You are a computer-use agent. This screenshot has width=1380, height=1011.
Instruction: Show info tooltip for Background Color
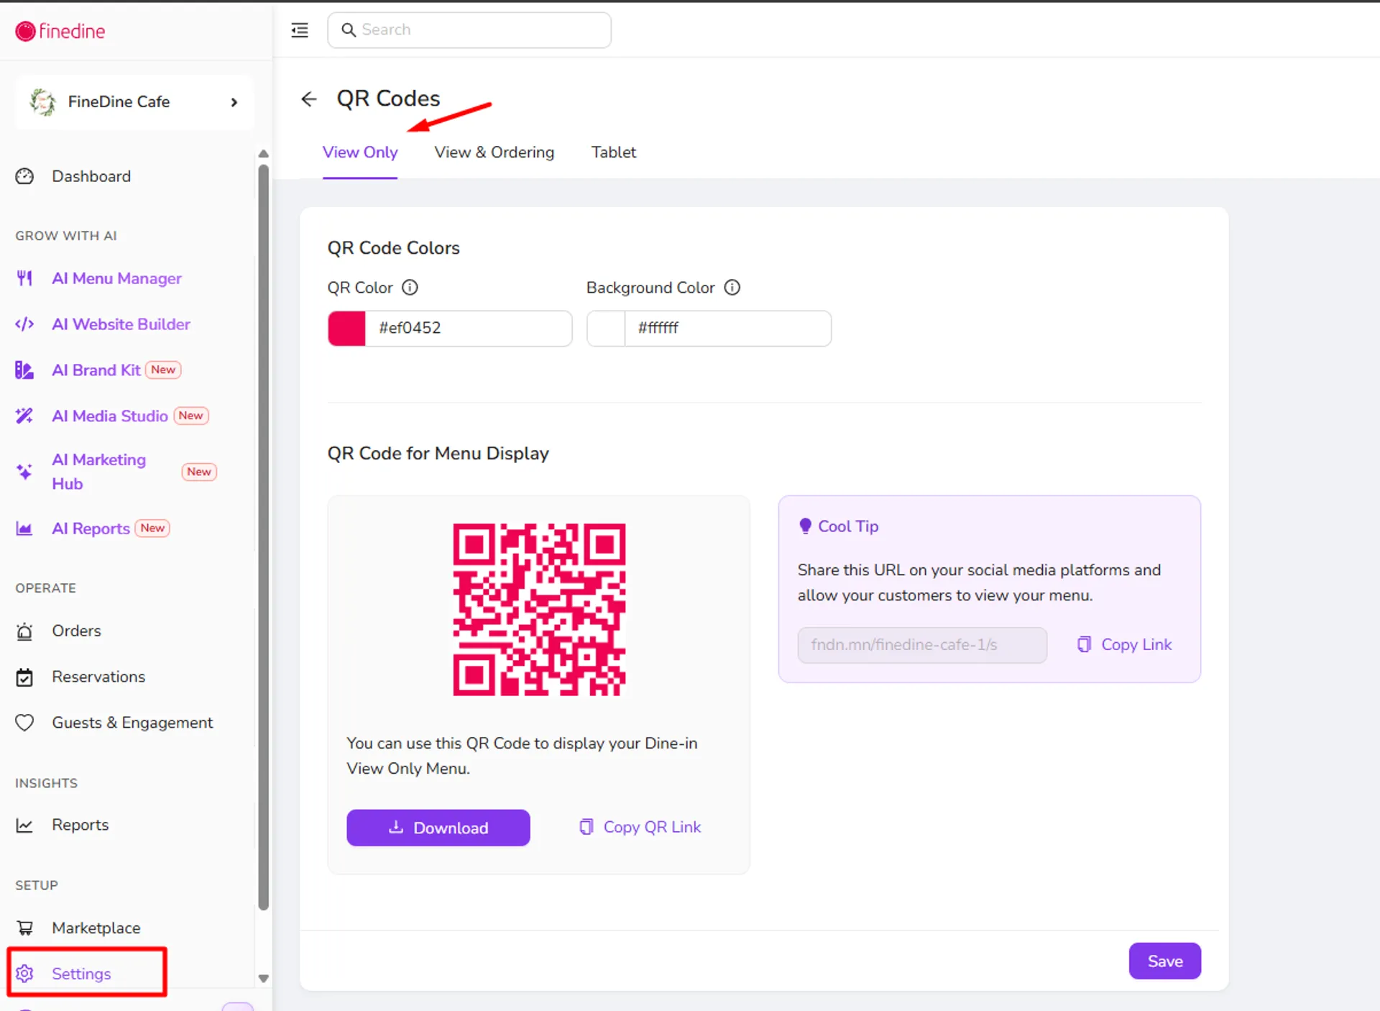coord(732,288)
